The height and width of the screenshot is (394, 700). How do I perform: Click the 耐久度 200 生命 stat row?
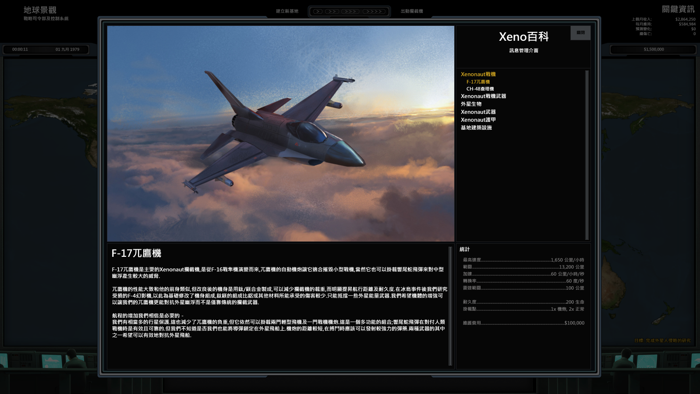(523, 302)
